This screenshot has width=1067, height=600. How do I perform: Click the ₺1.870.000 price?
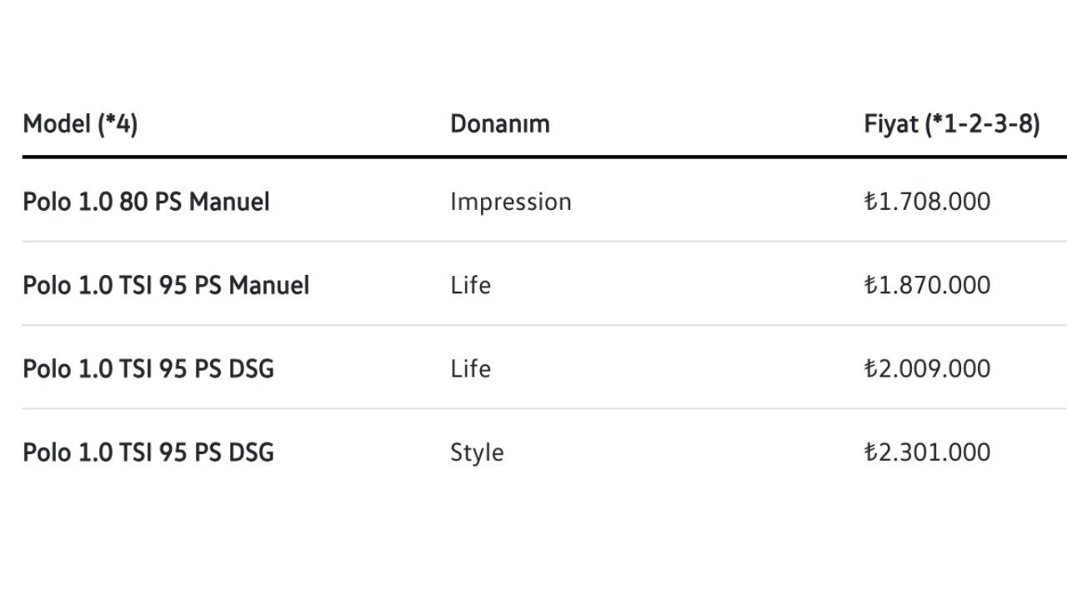pos(928,286)
